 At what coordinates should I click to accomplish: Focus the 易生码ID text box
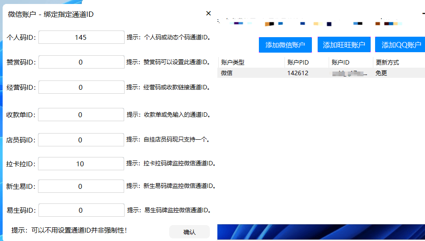(81, 210)
